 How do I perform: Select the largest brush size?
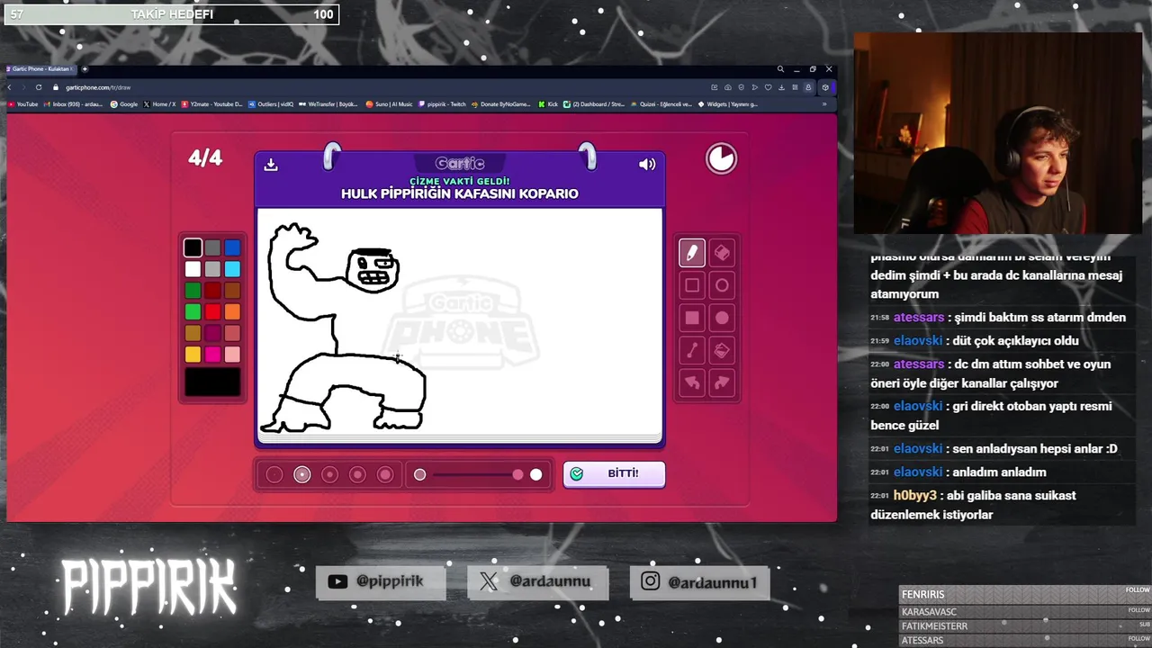[x=385, y=474]
